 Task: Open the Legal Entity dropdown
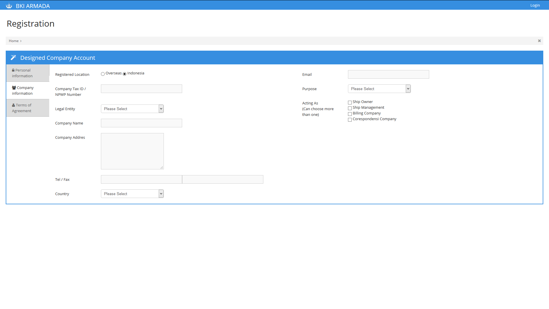point(132,109)
